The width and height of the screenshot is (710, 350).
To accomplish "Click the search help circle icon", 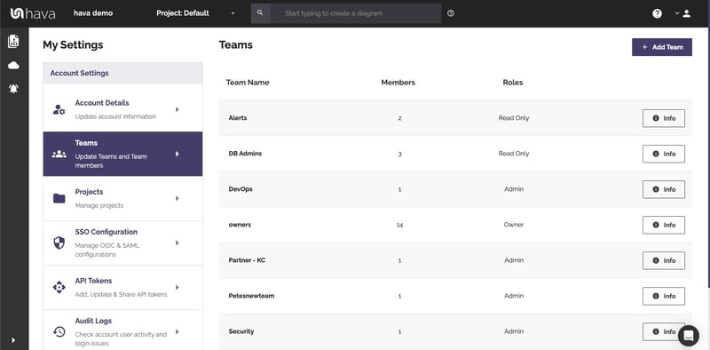I will [451, 13].
